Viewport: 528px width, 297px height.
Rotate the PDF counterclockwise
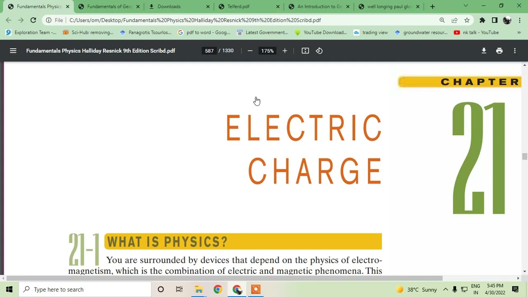319,51
